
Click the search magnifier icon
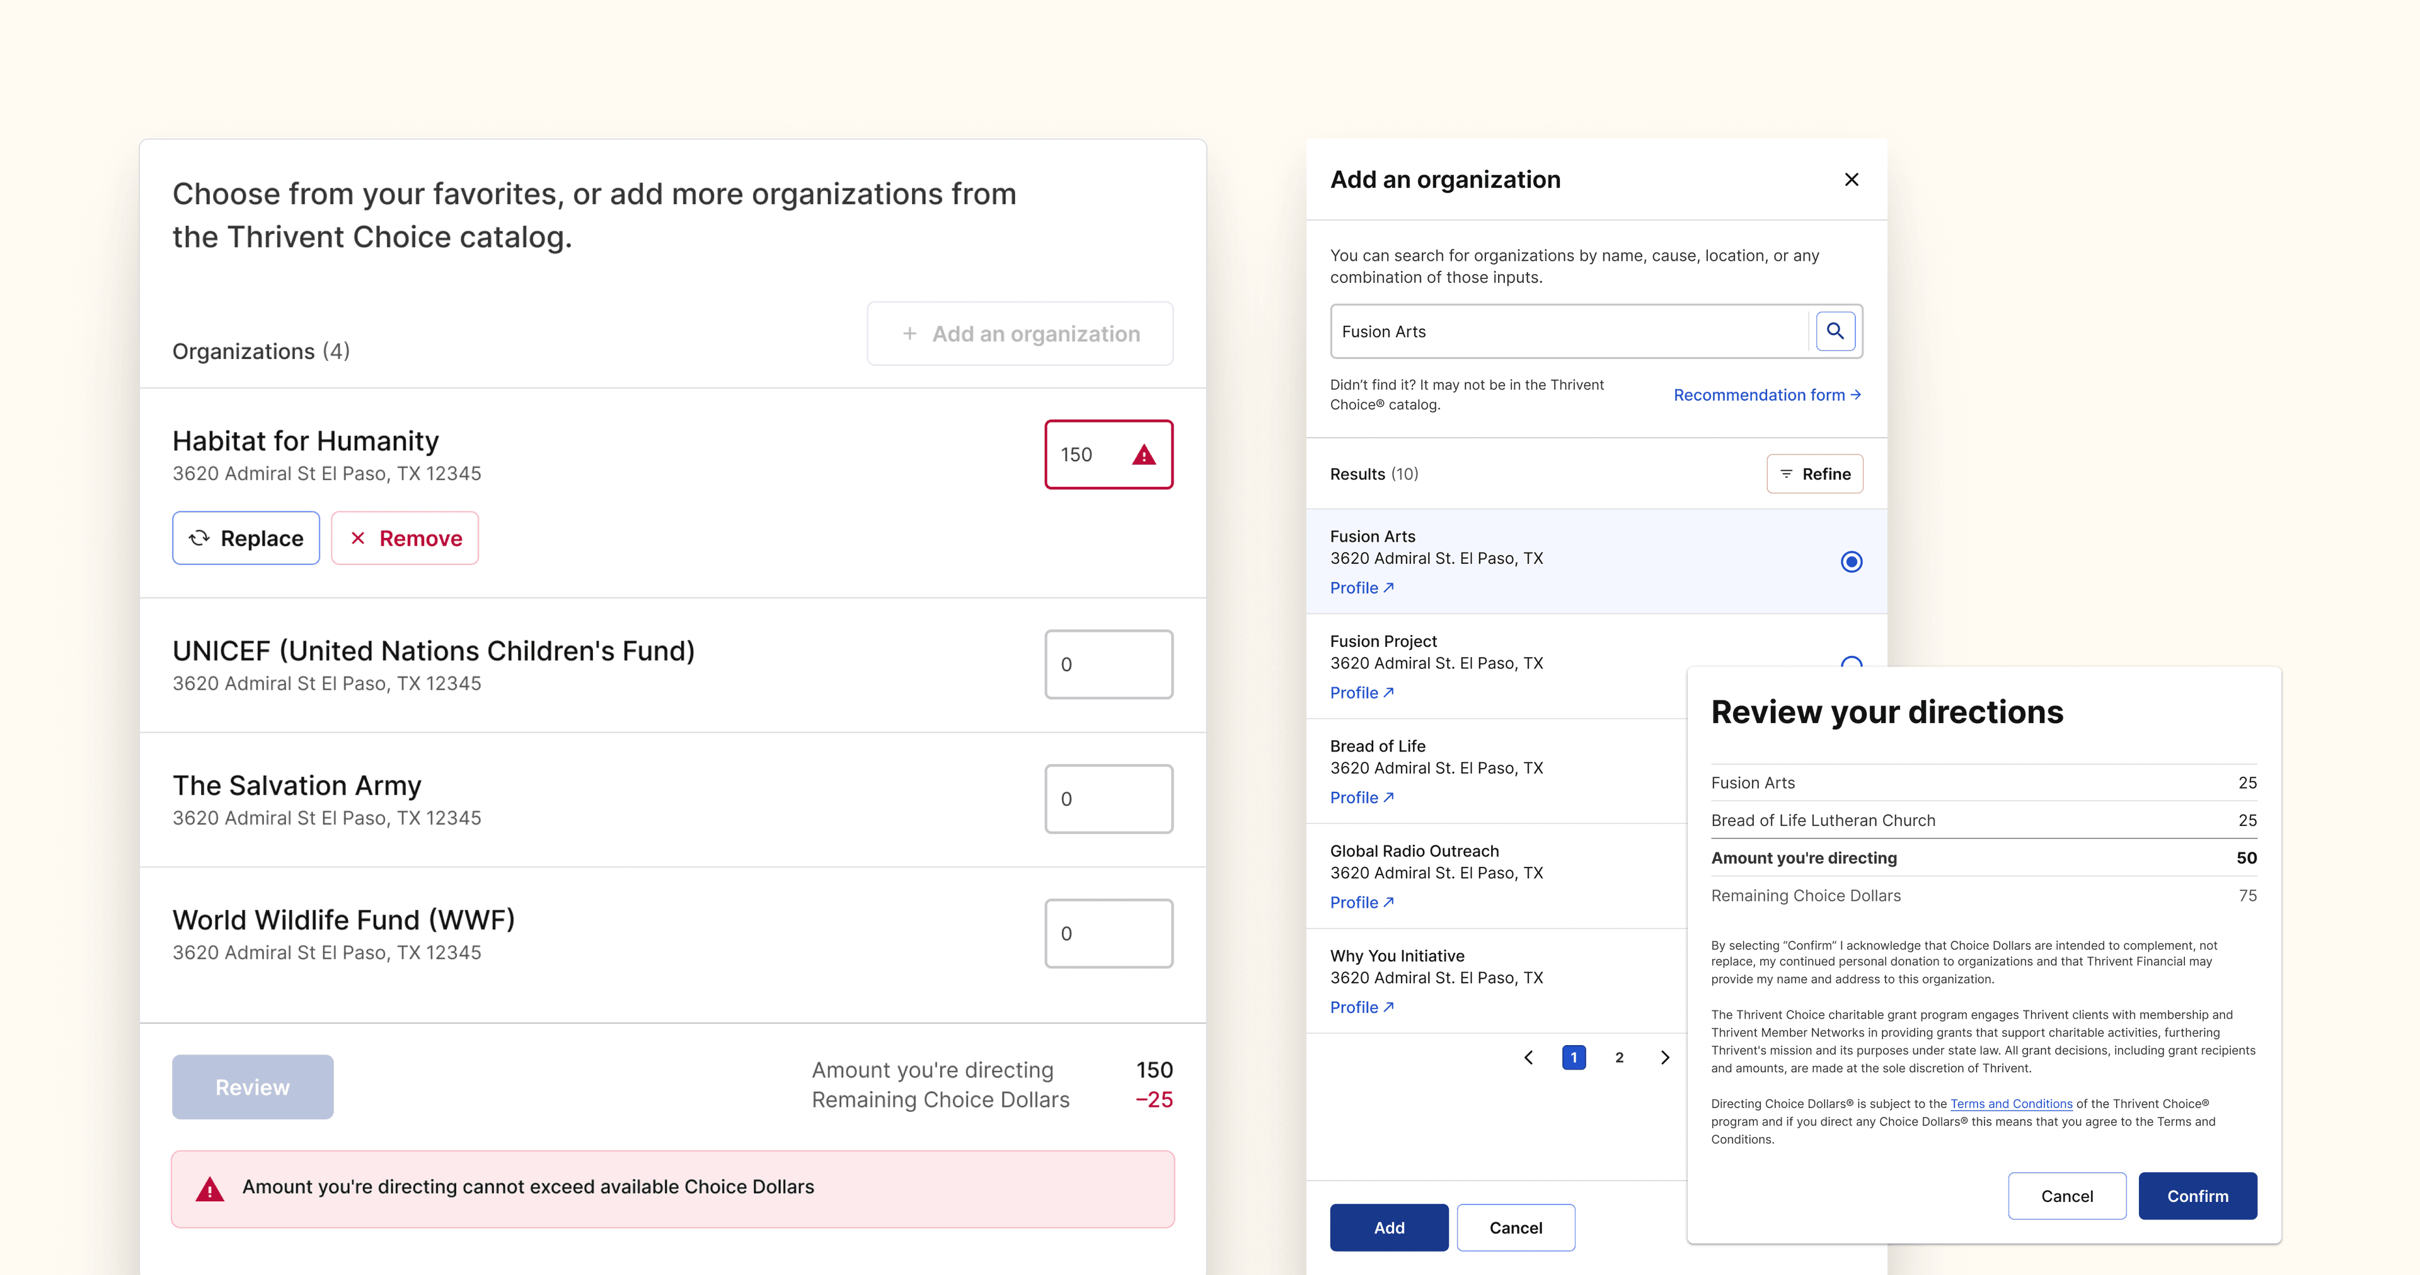coord(1835,331)
